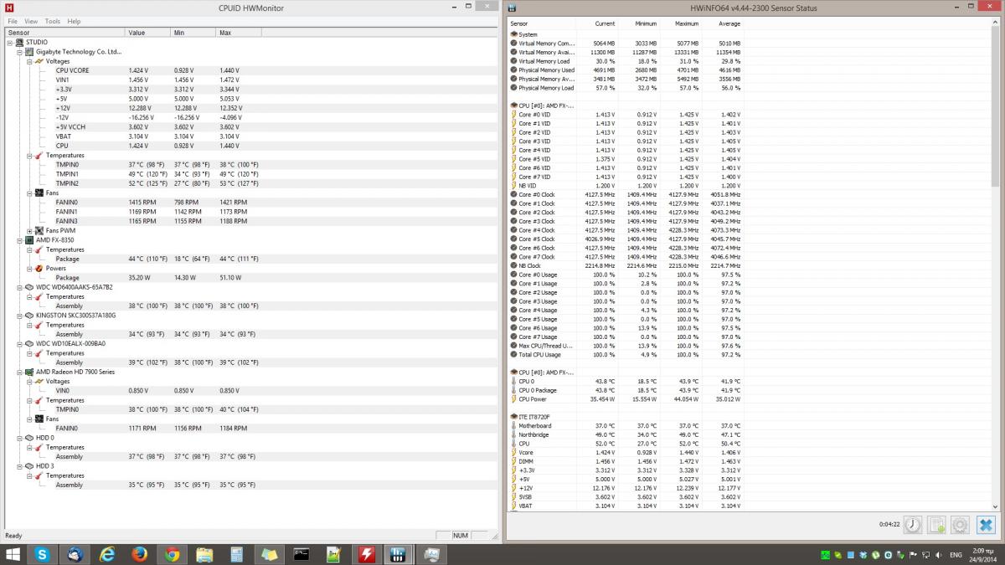Collapse Voltages under Gigabyte Technology
This screenshot has height=565, width=1005.
point(28,61)
